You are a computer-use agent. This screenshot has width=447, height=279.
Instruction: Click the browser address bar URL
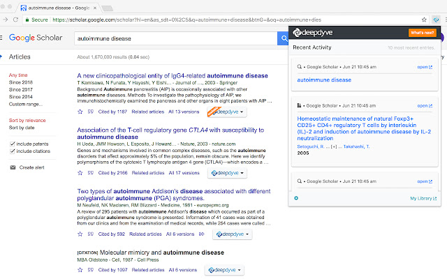pos(186,20)
